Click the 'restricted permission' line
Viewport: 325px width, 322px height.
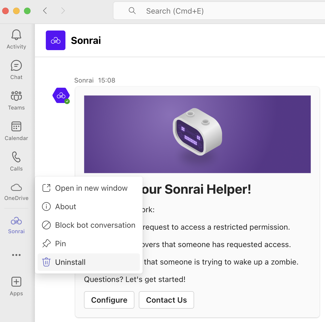point(216,227)
